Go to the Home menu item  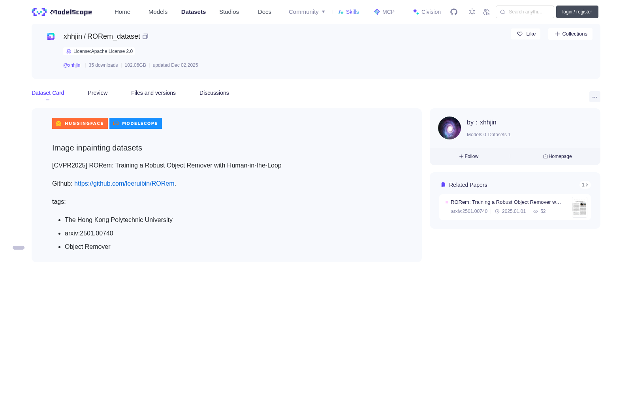[122, 12]
